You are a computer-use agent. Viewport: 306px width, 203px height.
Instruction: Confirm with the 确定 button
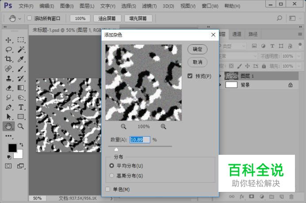[x=197, y=49]
